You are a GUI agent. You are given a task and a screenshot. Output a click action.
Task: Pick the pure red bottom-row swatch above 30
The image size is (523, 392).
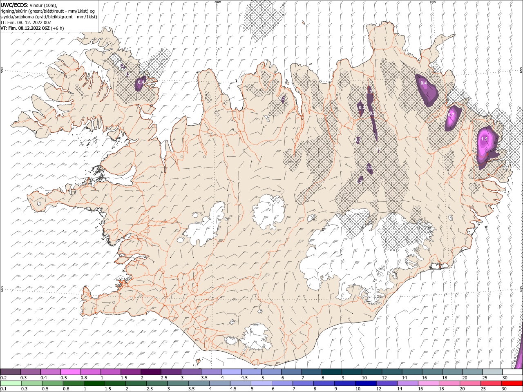pyautogui.click(x=512, y=383)
